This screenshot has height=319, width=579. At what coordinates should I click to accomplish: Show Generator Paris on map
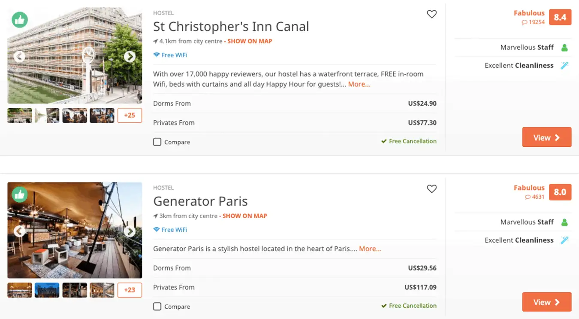click(244, 216)
